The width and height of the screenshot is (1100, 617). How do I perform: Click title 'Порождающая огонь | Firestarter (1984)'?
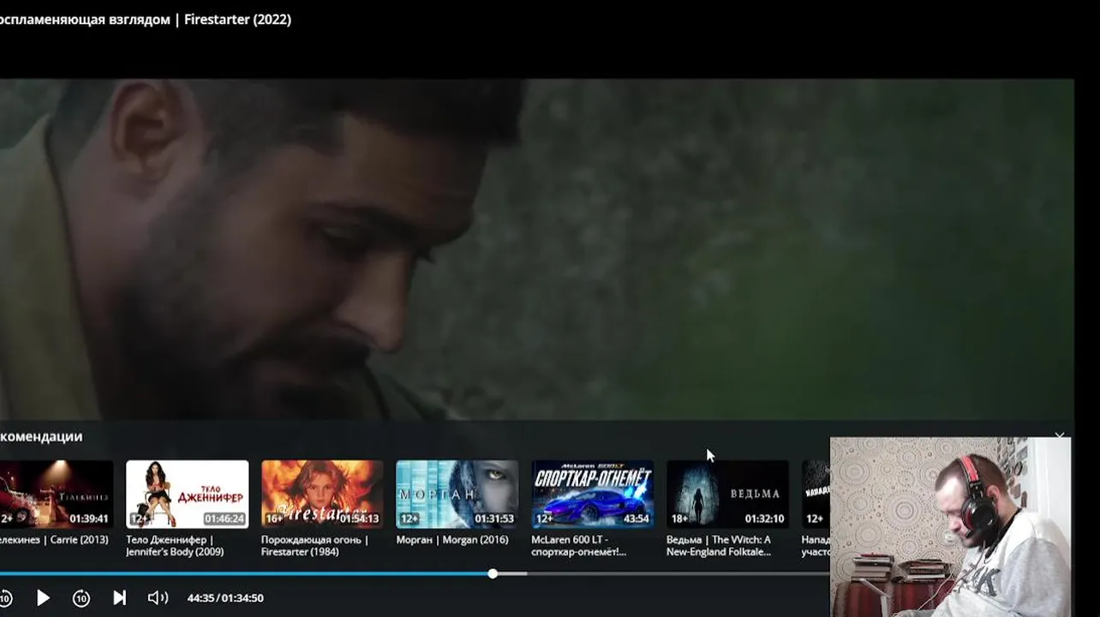point(314,546)
